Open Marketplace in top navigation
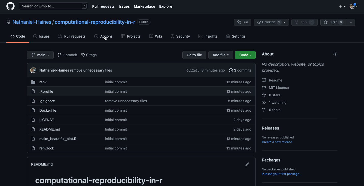This screenshot has width=364, height=186. pyautogui.click(x=144, y=6)
